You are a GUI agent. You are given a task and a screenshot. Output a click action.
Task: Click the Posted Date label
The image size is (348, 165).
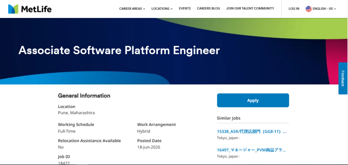[x=150, y=141]
